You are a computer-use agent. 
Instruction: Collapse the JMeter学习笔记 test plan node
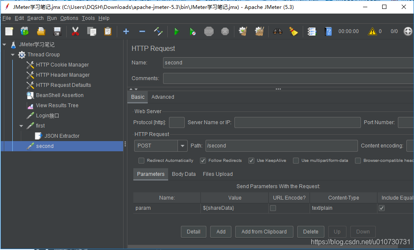4,45
